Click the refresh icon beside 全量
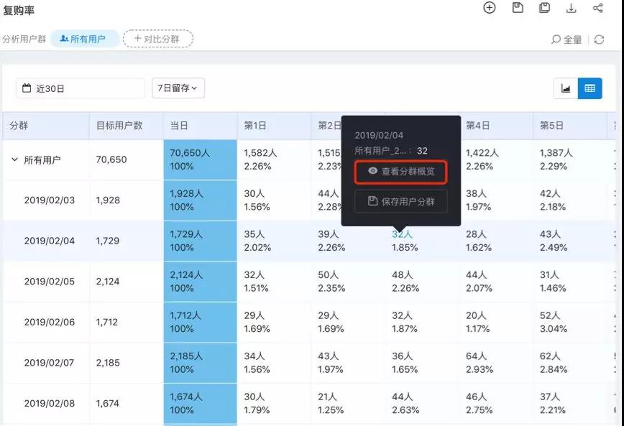 click(599, 40)
